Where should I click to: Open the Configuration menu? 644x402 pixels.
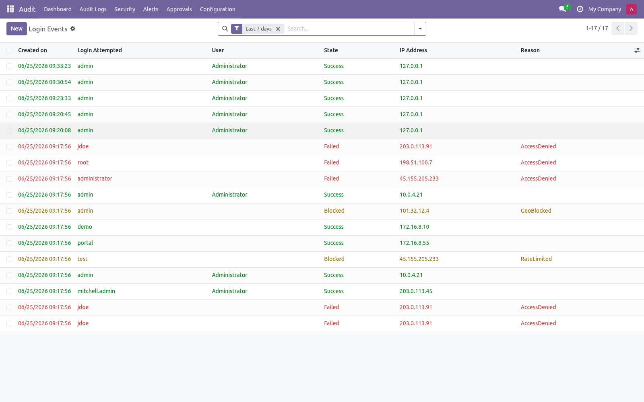(217, 9)
